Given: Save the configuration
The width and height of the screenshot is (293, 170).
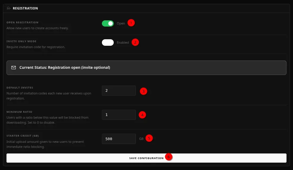Looking at the screenshot, I should (146, 158).
